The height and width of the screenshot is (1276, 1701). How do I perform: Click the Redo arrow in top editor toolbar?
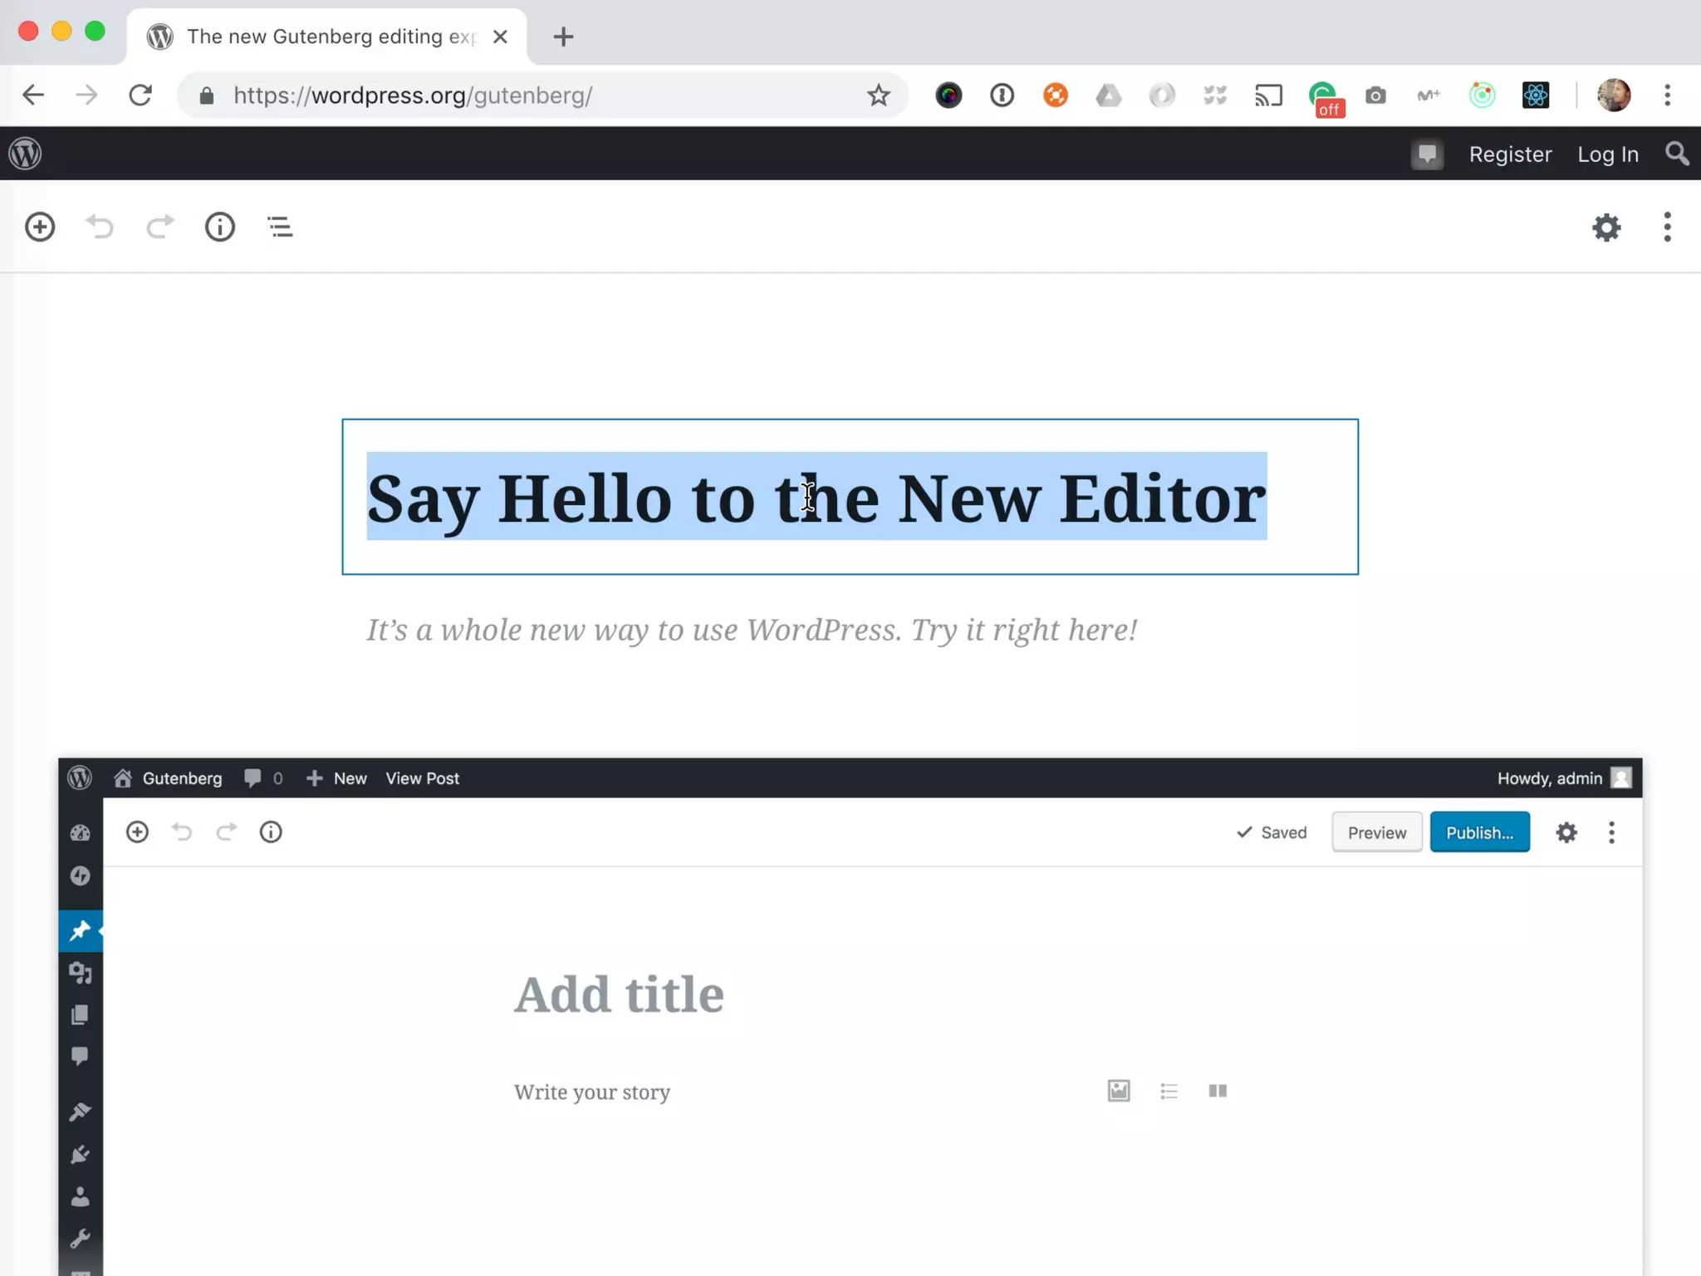tap(160, 227)
